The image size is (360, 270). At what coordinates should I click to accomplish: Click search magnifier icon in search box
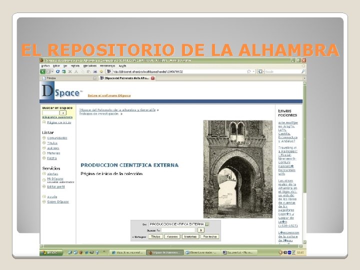coord(303,71)
